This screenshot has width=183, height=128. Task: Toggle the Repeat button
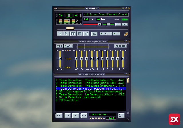coord(117,34)
